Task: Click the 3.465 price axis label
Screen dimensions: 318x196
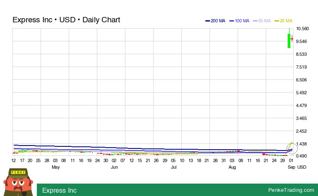Action: pyautogui.click(x=301, y=118)
